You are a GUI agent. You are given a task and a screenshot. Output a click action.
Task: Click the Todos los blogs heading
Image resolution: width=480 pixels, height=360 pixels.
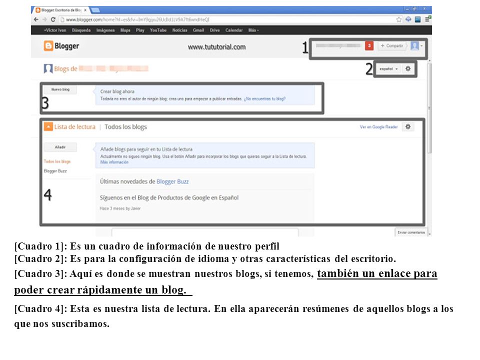[126, 126]
